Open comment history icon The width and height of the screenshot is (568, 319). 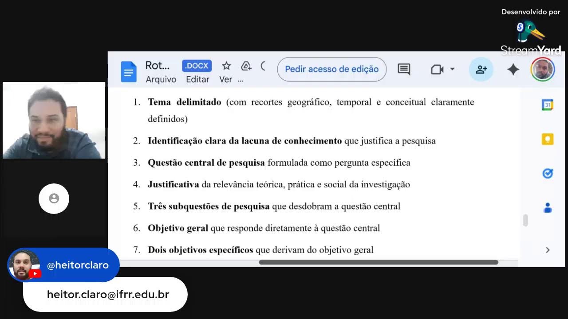(404, 69)
